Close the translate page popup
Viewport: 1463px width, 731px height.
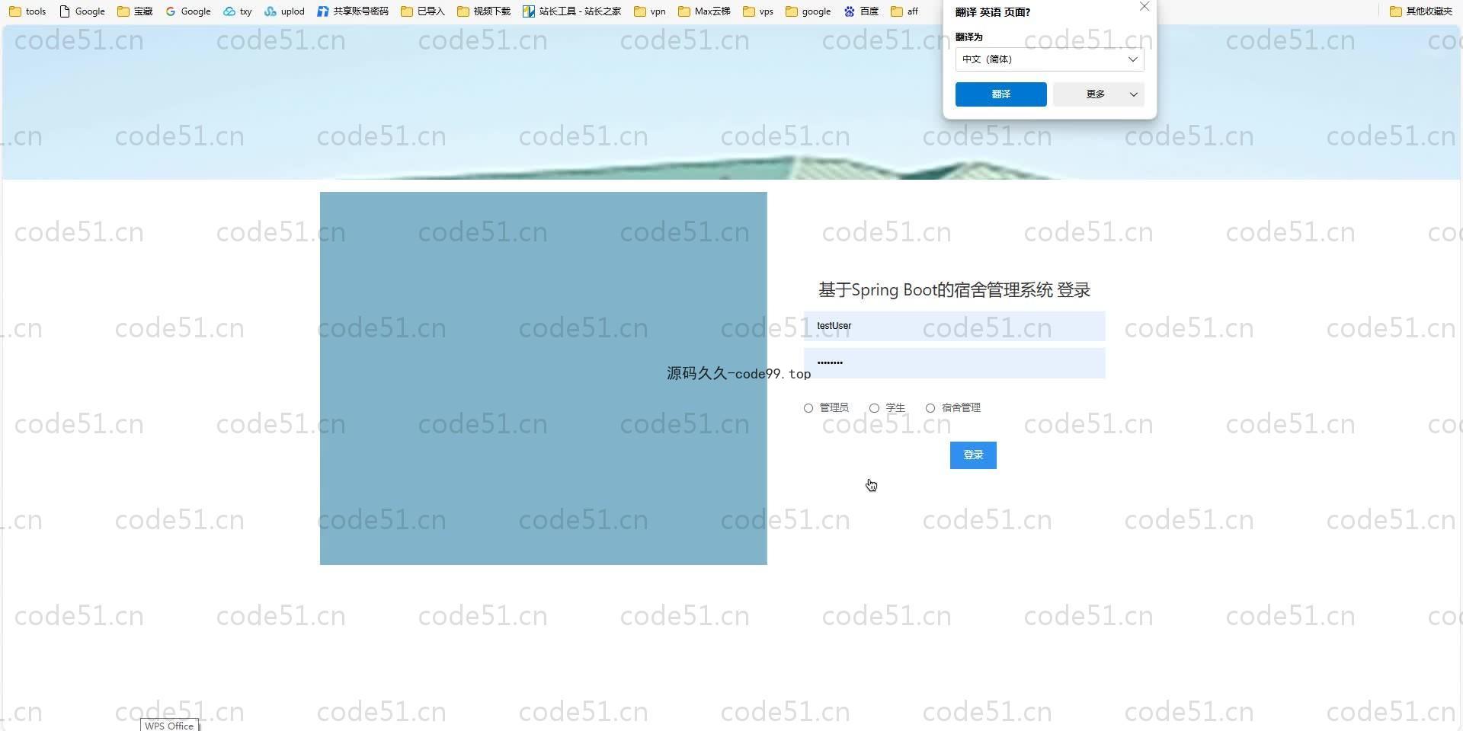[x=1144, y=7]
